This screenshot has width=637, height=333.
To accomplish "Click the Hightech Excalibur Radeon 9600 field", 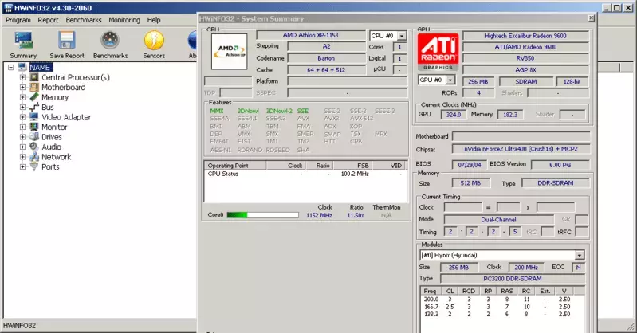I will [x=525, y=36].
